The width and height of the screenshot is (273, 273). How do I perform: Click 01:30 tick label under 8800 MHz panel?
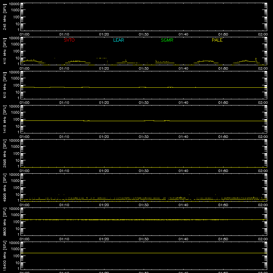[x=144, y=239]
